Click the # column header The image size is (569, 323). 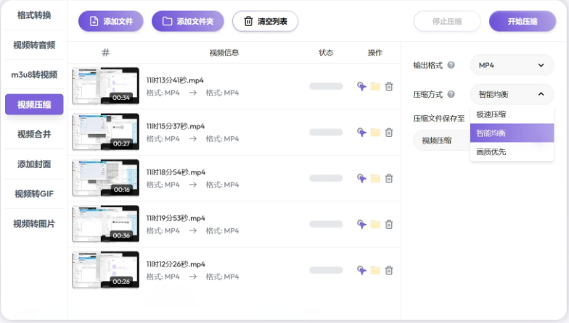tap(106, 52)
